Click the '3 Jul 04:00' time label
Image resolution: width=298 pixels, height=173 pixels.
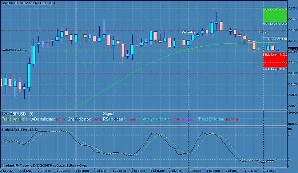coord(101,171)
